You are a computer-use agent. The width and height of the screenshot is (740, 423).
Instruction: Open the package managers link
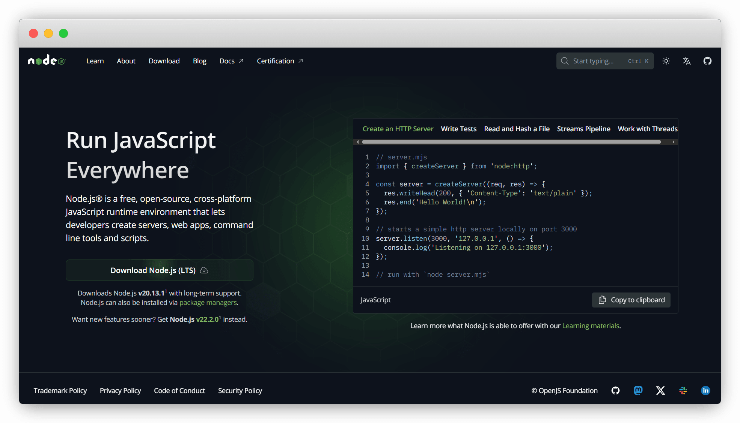tap(208, 302)
